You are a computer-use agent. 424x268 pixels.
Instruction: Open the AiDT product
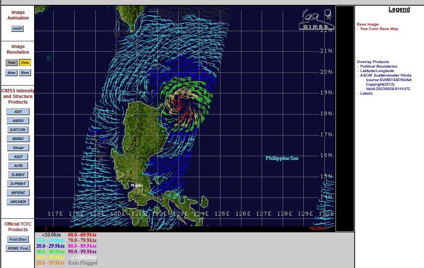pyautogui.click(x=18, y=157)
